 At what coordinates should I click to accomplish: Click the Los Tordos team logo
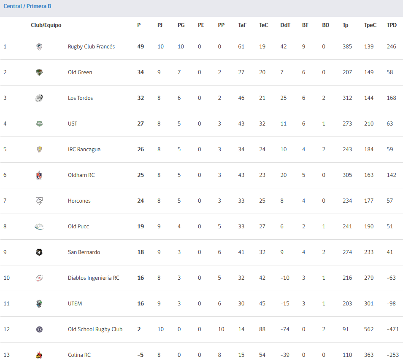click(39, 98)
